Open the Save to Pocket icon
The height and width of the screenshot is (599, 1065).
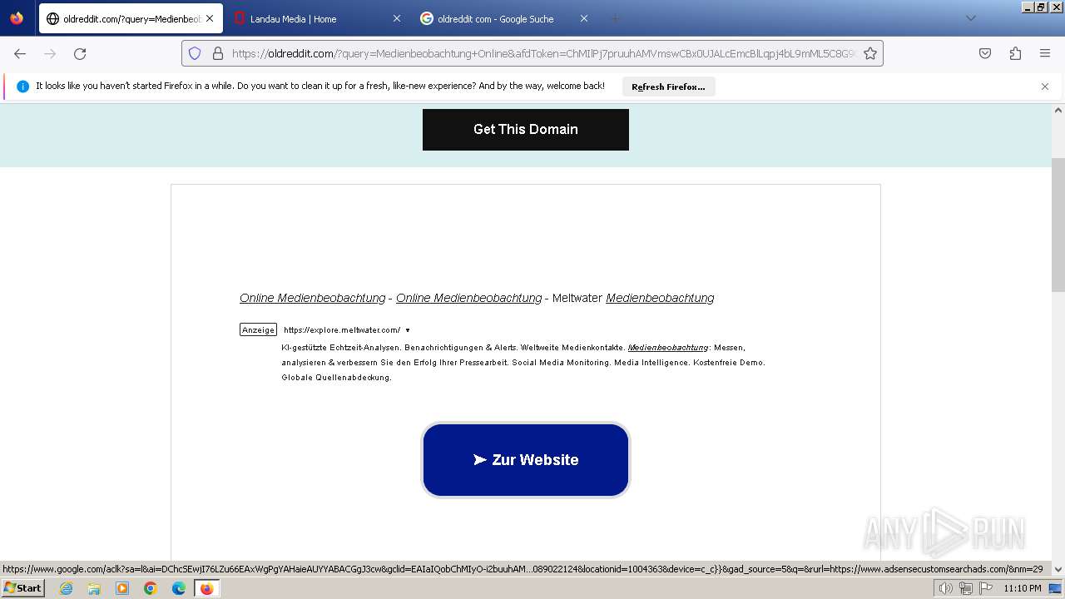[985, 53]
